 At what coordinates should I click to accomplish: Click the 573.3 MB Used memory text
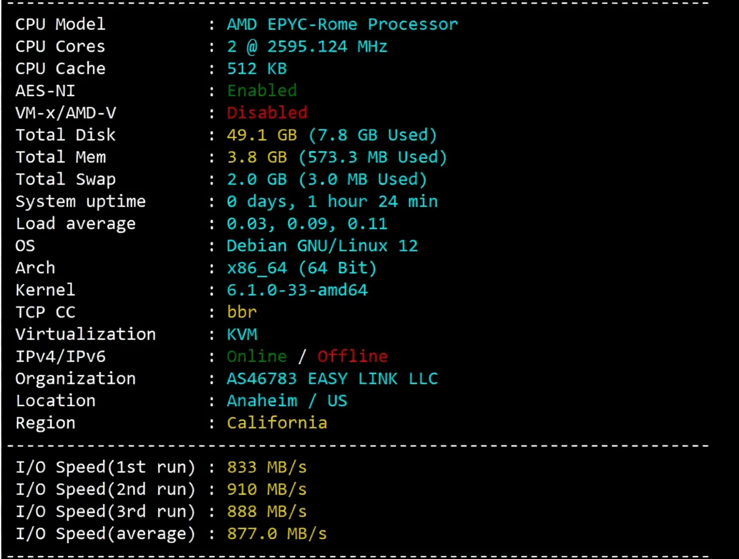click(x=373, y=157)
